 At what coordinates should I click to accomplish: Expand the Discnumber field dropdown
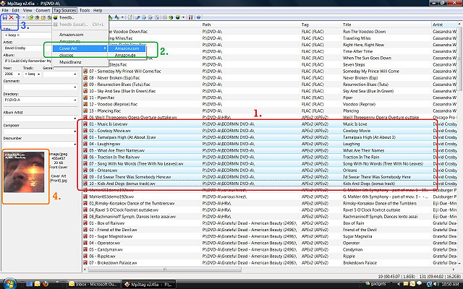(75, 144)
